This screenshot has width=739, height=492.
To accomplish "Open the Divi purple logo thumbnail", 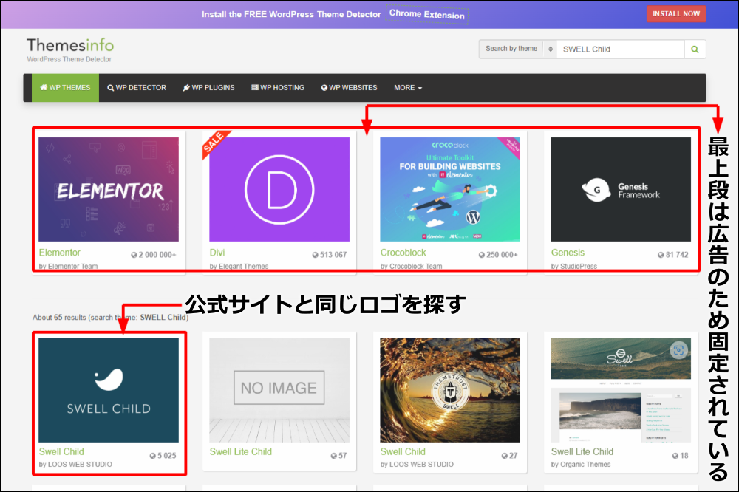I will tap(279, 189).
